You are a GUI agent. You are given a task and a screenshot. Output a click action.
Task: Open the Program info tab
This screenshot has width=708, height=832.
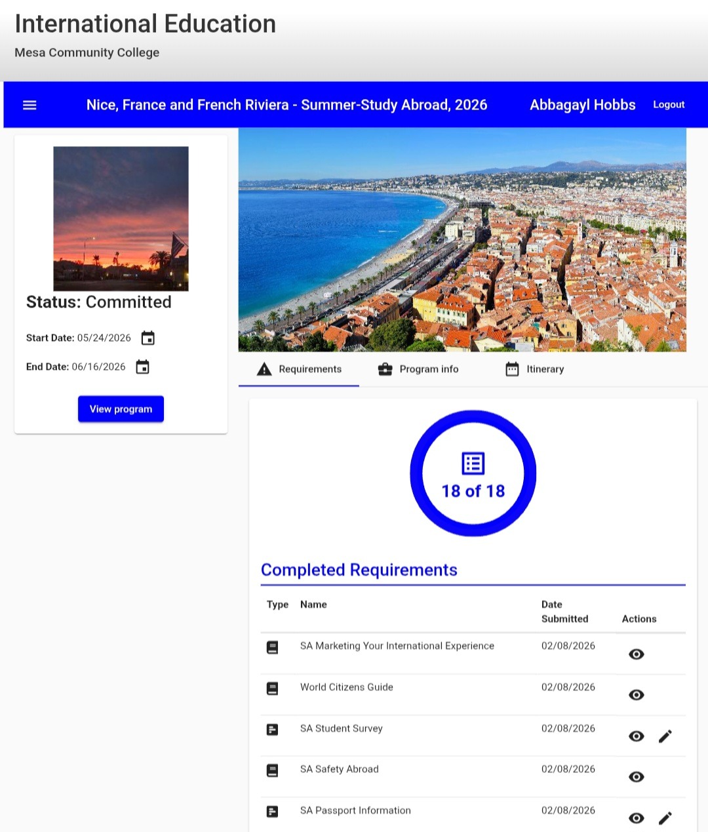point(418,369)
